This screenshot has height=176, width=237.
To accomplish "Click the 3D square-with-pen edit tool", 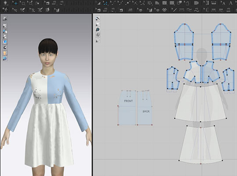I will click(31, 3).
